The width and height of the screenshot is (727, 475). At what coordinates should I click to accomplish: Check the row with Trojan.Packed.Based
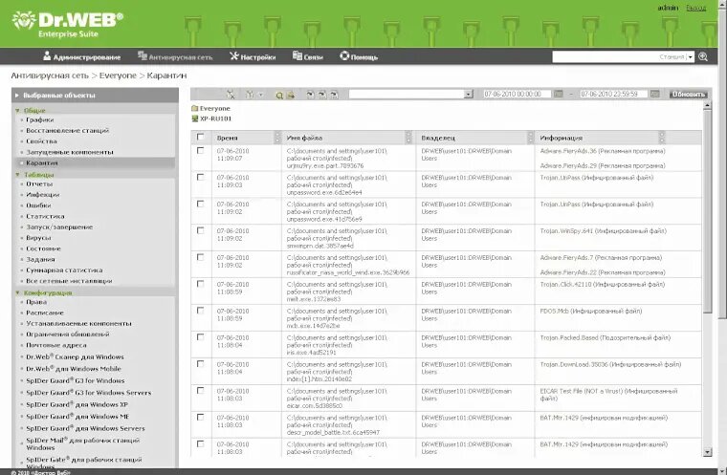tap(200, 337)
